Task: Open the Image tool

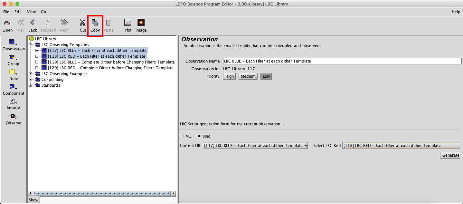Action: (141, 23)
